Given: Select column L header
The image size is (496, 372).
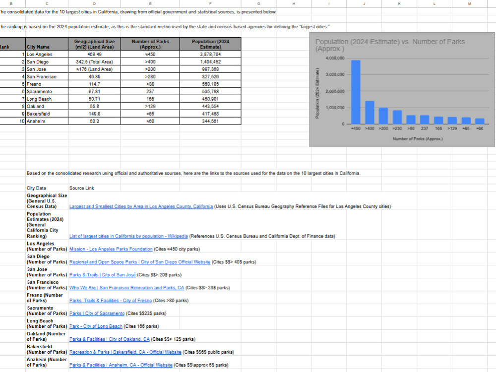Looking at the screenshot, I should [x=434, y=4].
